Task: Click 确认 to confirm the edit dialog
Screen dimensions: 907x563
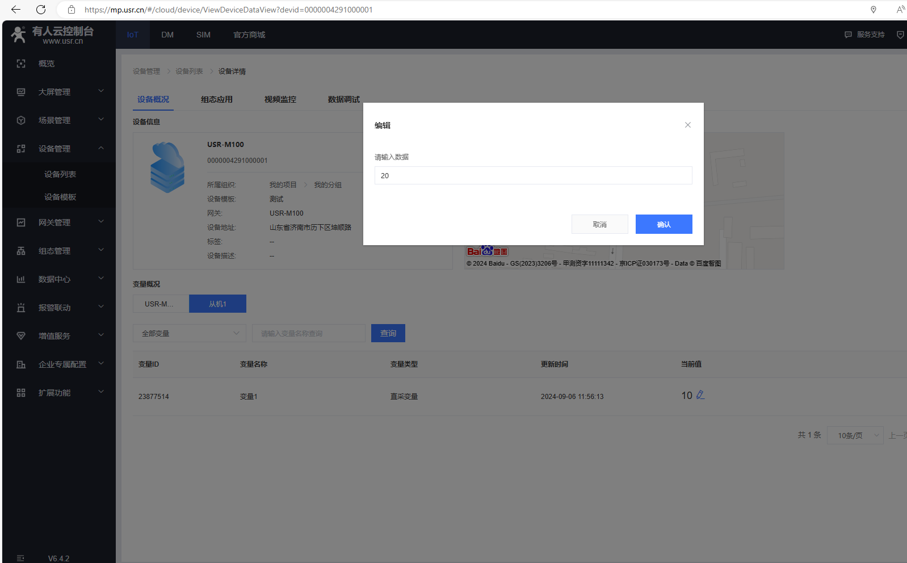Action: click(x=664, y=224)
